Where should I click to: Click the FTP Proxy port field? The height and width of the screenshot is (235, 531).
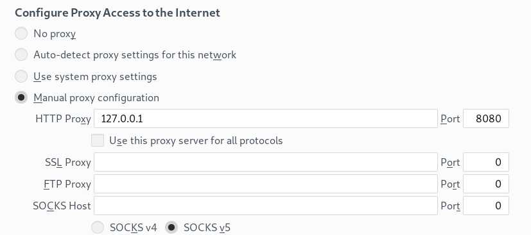click(x=486, y=184)
